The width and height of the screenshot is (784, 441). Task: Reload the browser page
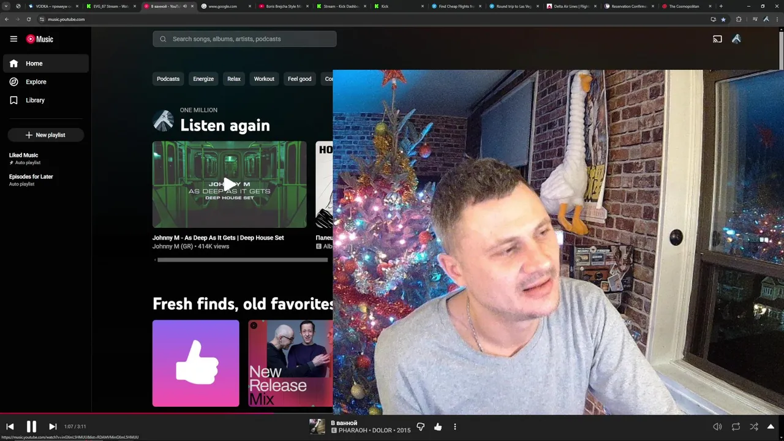tap(28, 19)
